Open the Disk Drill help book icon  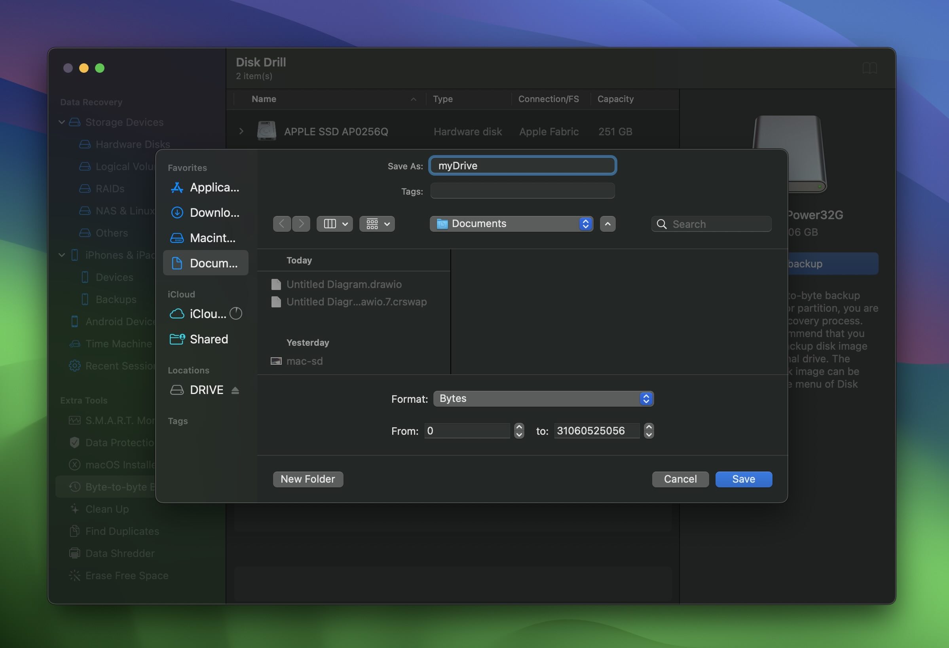[869, 68]
